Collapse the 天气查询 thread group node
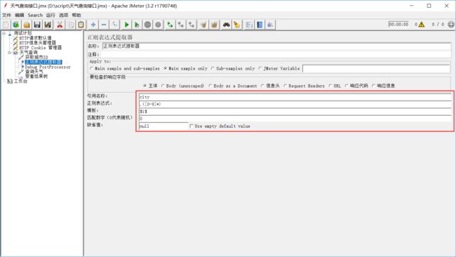Image resolution: width=456 pixels, height=257 pixels. point(10,53)
